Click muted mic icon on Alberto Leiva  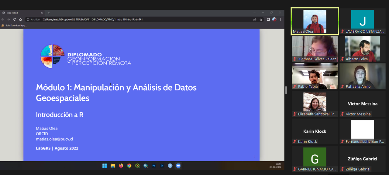[x=343, y=59]
